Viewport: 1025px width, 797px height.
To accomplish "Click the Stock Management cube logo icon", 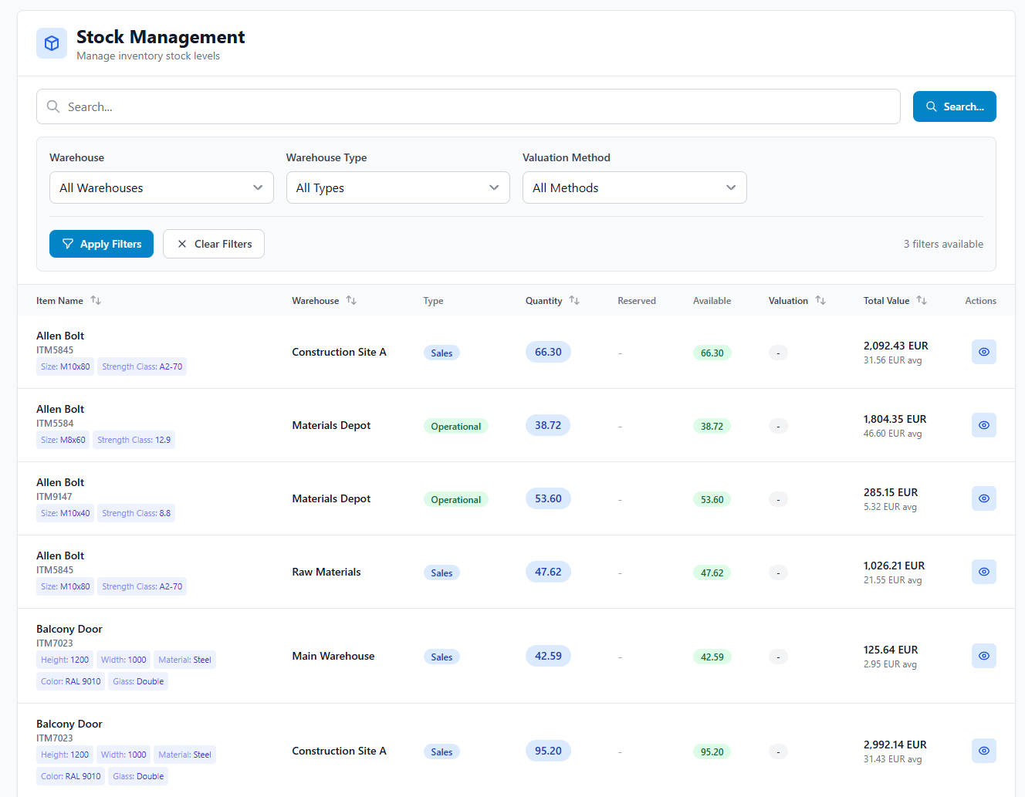I will [51, 43].
